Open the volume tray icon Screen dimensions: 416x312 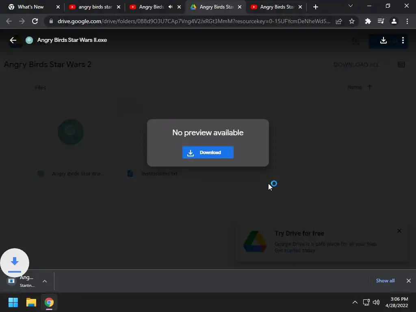point(376,302)
